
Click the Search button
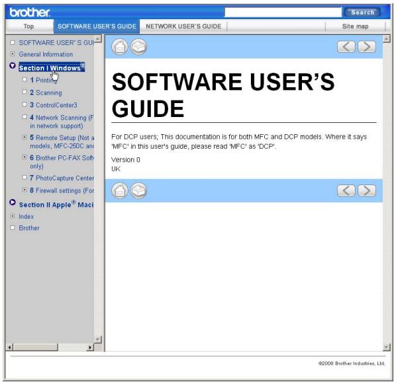pos(362,13)
